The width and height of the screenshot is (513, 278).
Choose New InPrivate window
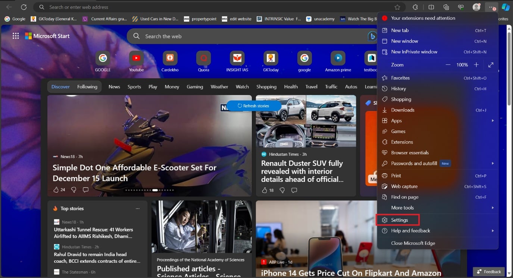click(438, 52)
